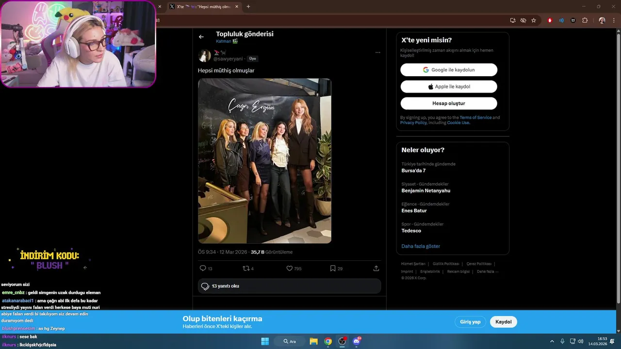Image resolution: width=621 pixels, height=349 pixels.
Task: Click Daha fazla göster link
Action: point(421,246)
